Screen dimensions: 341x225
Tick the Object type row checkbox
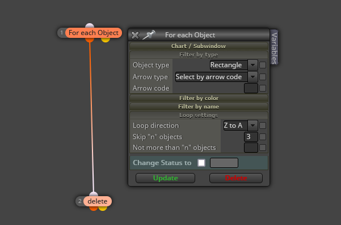[263, 65]
